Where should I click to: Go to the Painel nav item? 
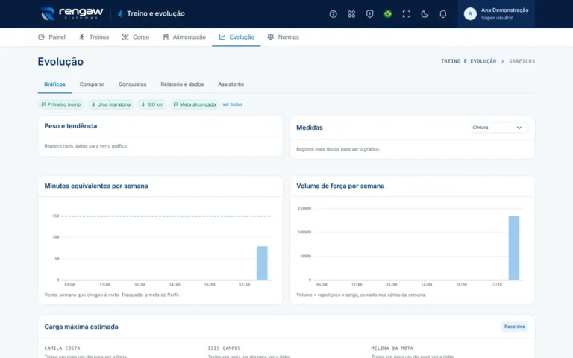[x=51, y=37]
